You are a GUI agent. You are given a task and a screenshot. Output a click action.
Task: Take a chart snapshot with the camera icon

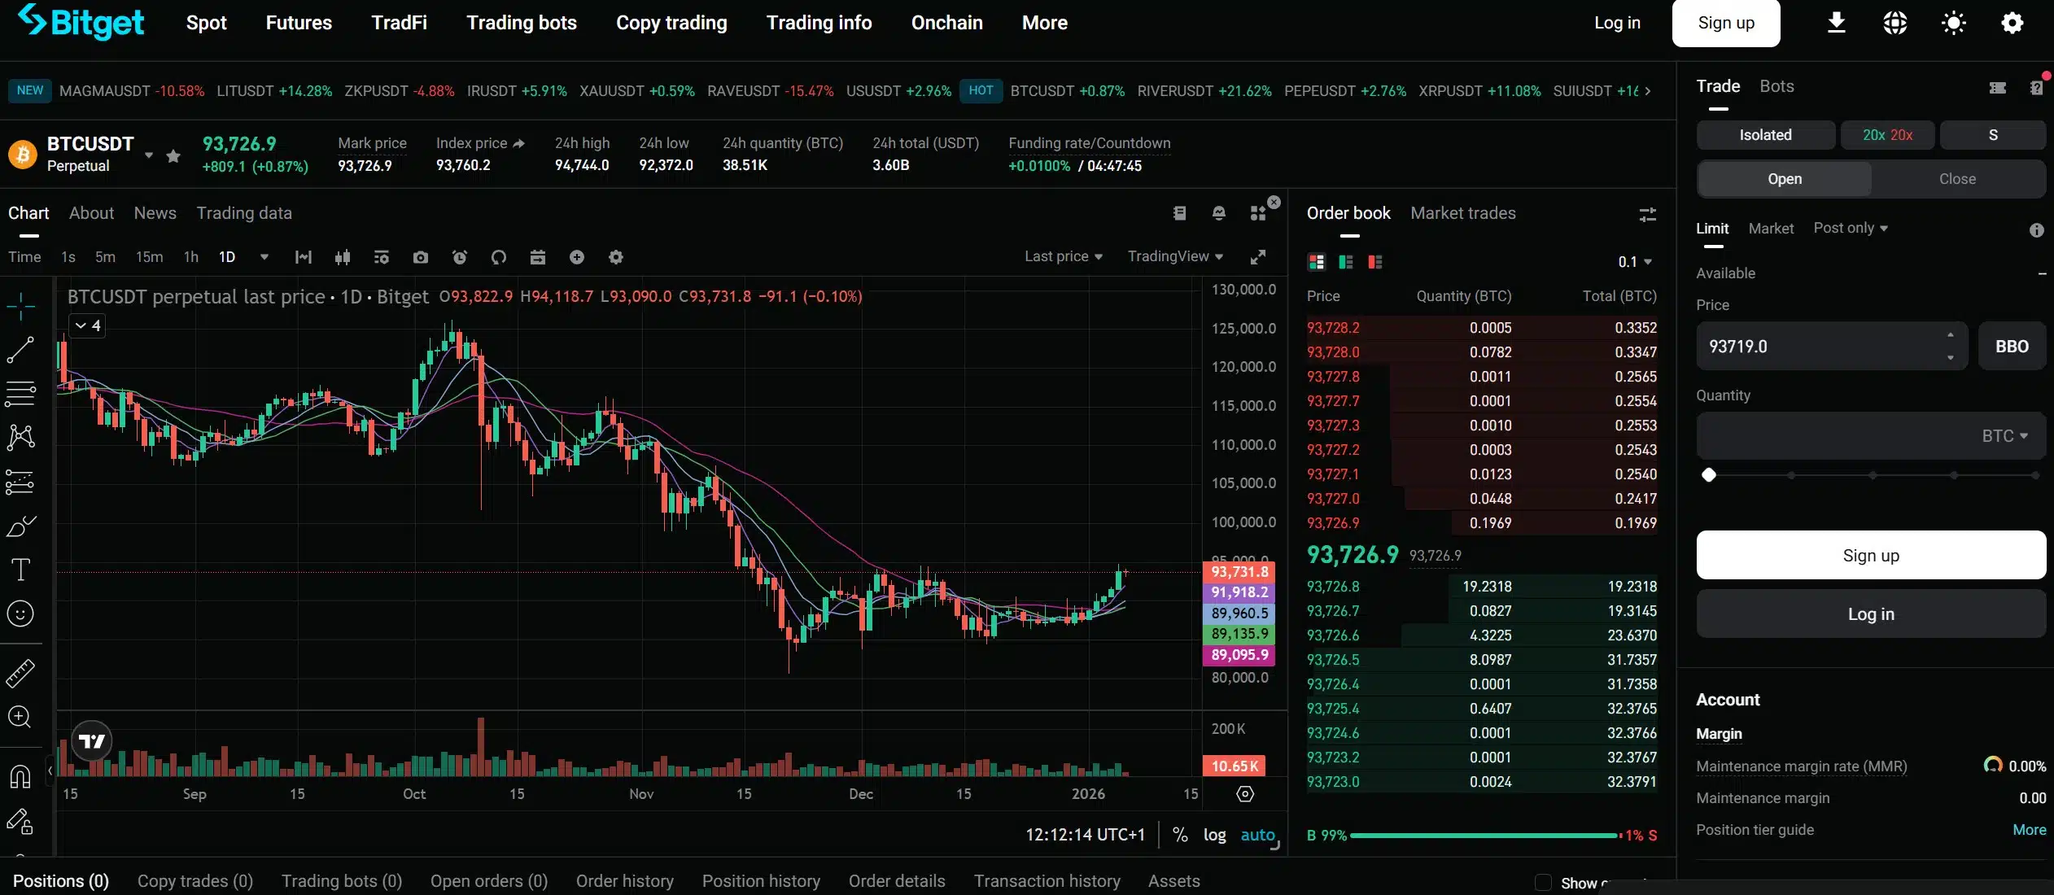[420, 257]
